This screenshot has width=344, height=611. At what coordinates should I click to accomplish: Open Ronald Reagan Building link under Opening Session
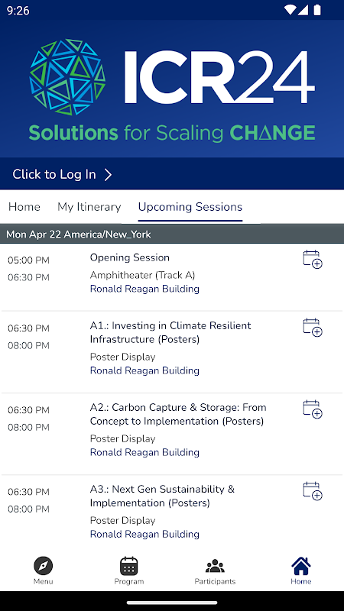(144, 289)
